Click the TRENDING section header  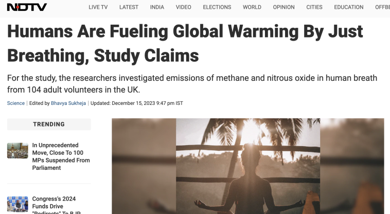tap(49, 124)
